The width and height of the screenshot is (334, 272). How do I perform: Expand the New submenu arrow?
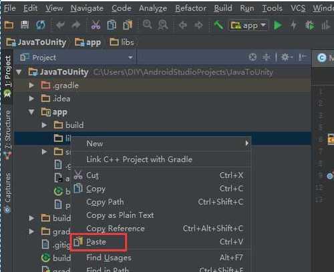(246, 143)
